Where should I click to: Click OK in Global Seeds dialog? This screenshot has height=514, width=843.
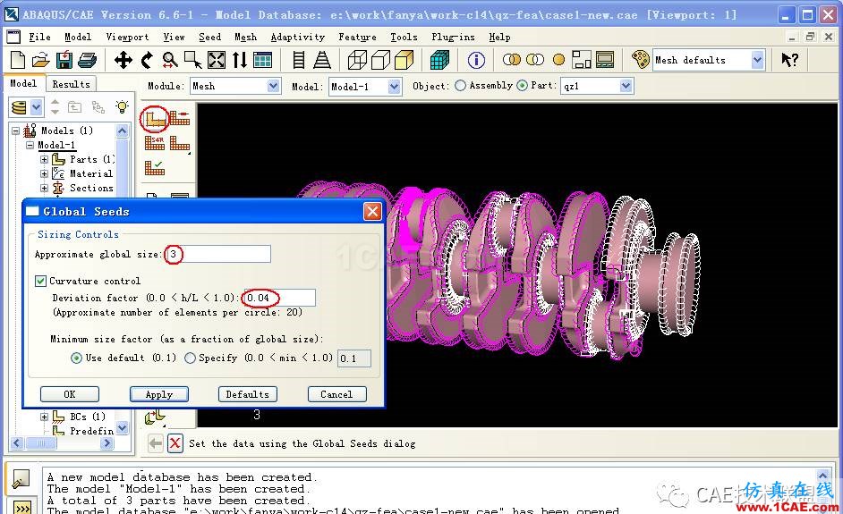click(x=69, y=394)
